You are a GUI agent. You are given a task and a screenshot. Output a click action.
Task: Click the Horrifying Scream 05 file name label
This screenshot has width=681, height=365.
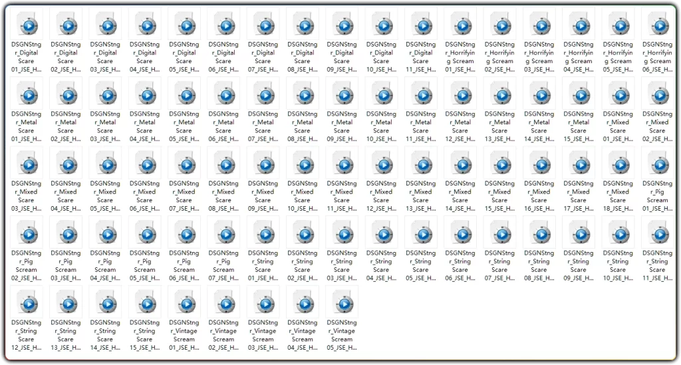[x=618, y=57]
